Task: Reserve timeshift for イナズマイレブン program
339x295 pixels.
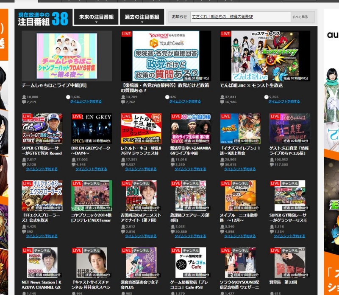Action: [x=240, y=169]
